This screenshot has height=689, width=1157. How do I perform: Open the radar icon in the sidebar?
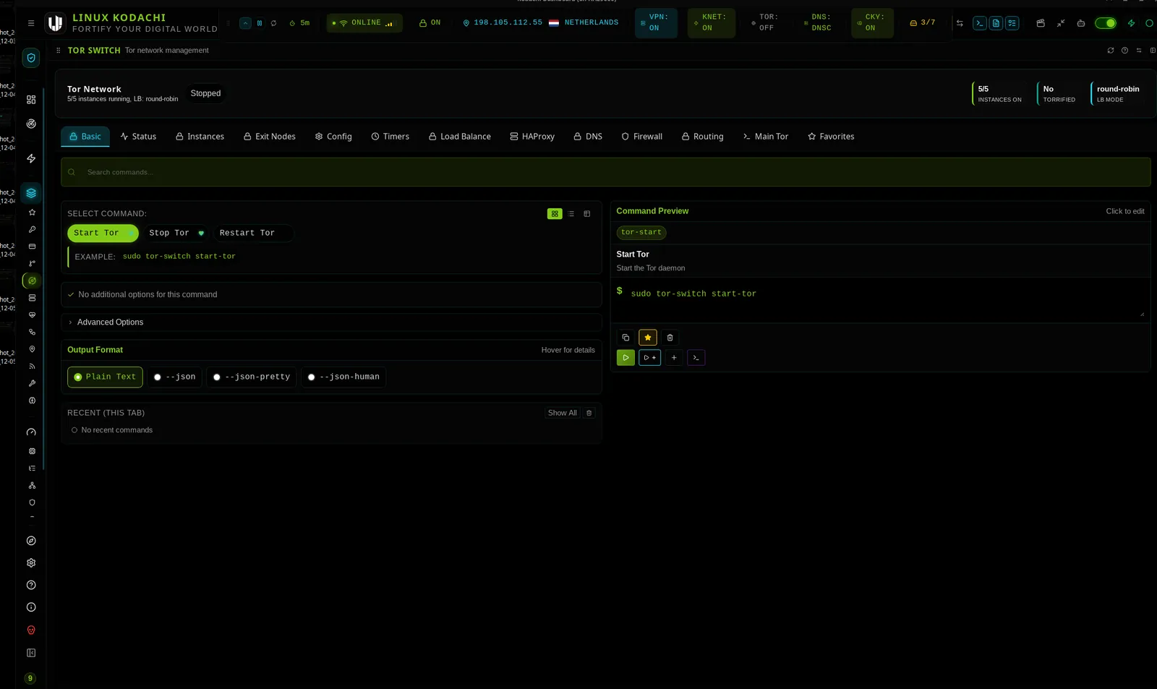(31, 124)
